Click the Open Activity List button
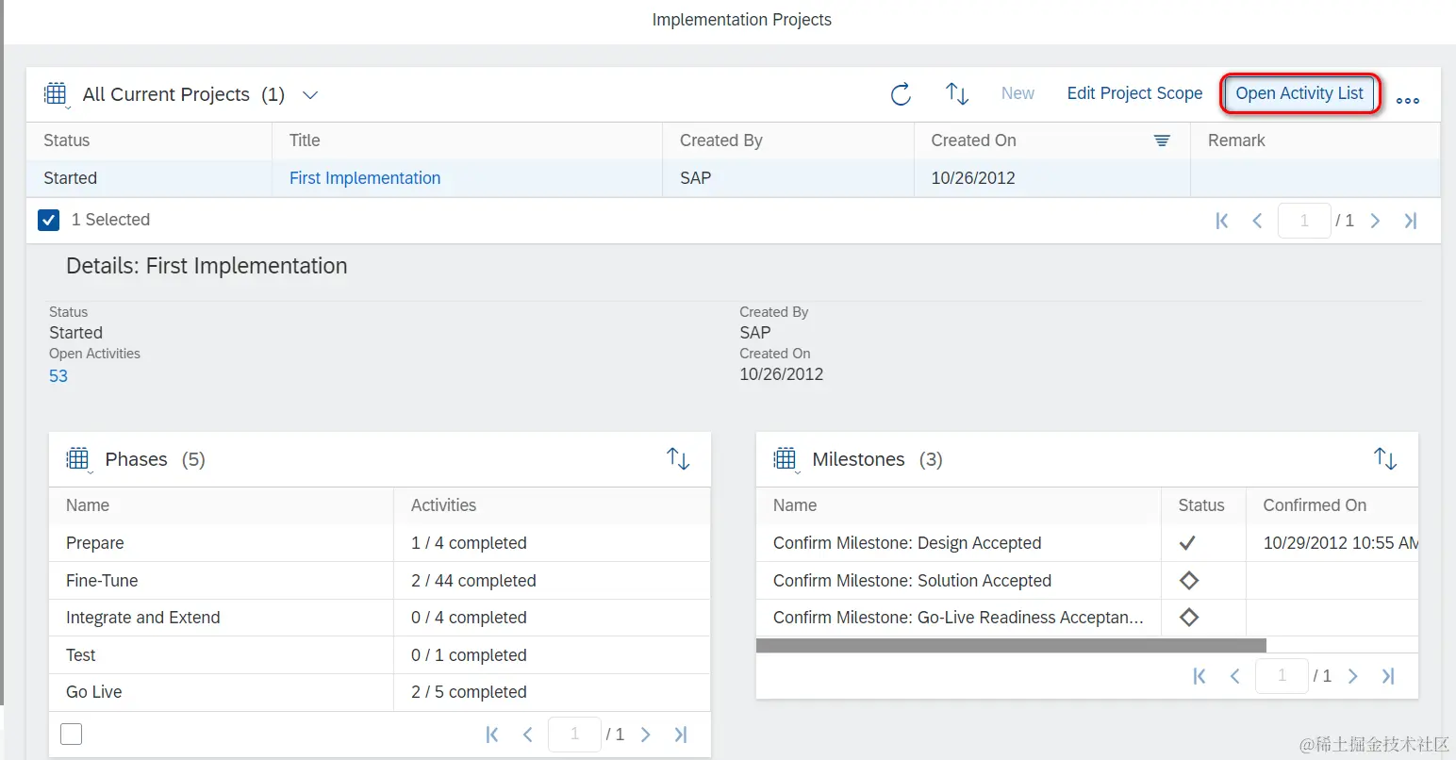 [1299, 93]
